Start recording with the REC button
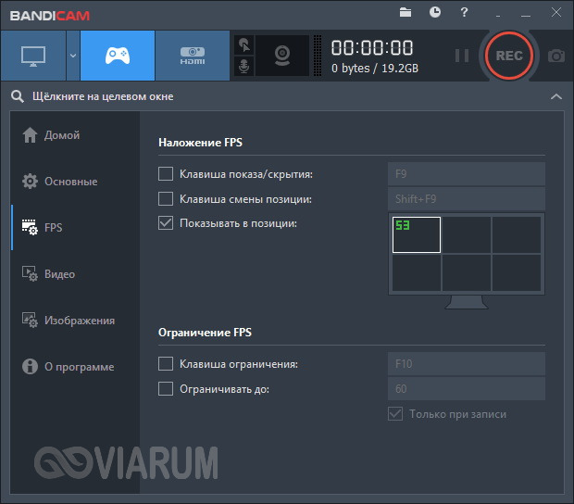The width and height of the screenshot is (574, 504). [509, 56]
